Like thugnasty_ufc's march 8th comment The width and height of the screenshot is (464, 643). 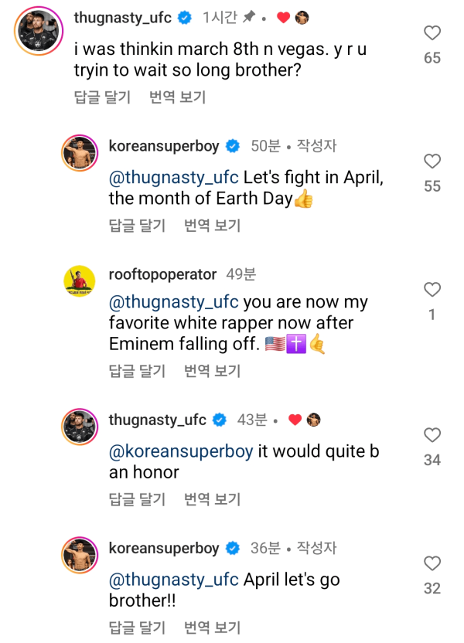pos(432,32)
